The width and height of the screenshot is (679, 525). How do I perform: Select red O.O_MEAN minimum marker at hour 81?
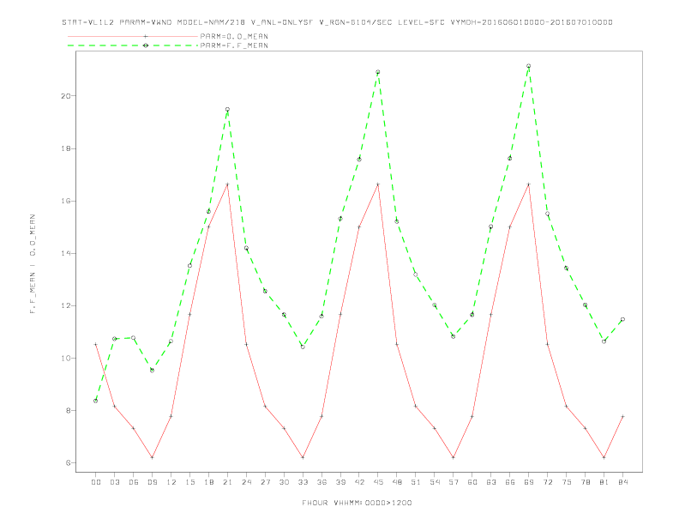(604, 457)
